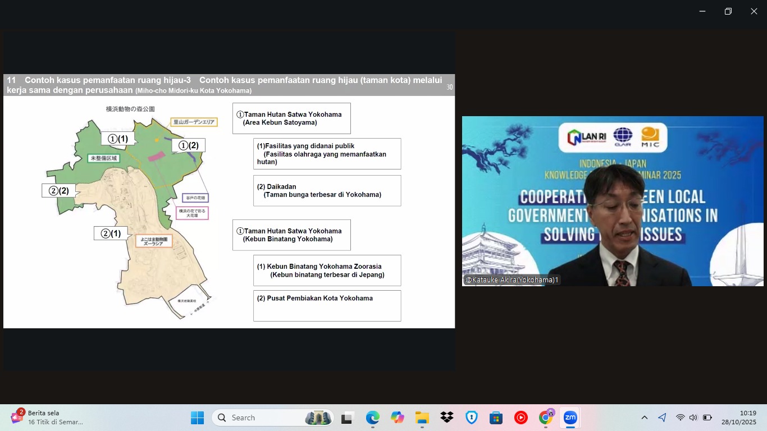
Task: Click the battery status icon
Action: 707,418
